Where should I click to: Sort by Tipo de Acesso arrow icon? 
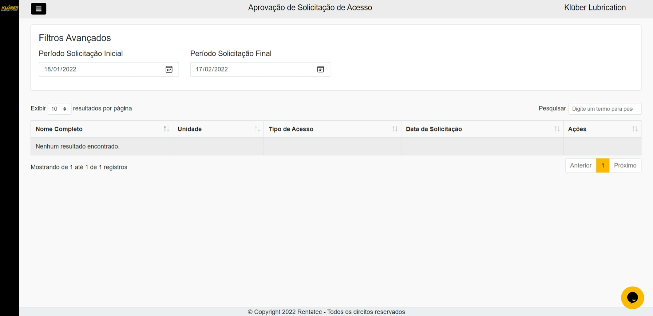(x=395, y=129)
